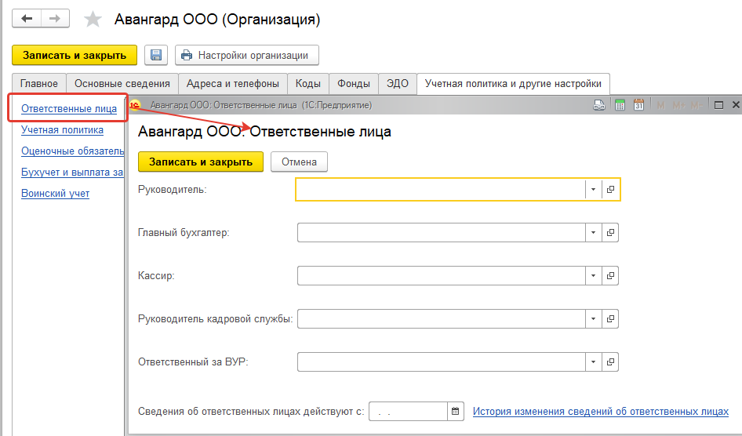Mark organization as favorite with star
The height and width of the screenshot is (436, 742).
click(93, 19)
